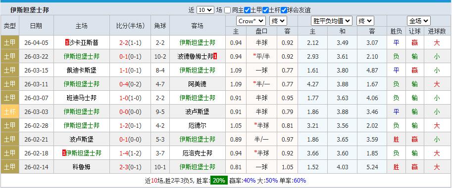This screenshot has width=452, height=188.
Task: Open home team 科鲁姆 link
Action: click(82, 167)
